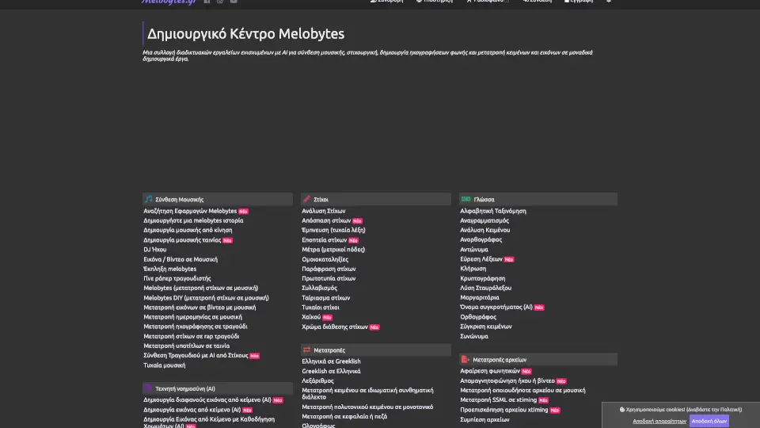This screenshot has width=760, height=428.
Task: Open Ανάλυση Κειμένου
Action: (484, 231)
